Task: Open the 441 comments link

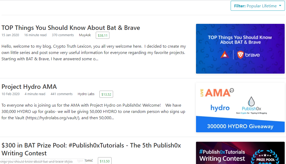Action: pos(61,94)
